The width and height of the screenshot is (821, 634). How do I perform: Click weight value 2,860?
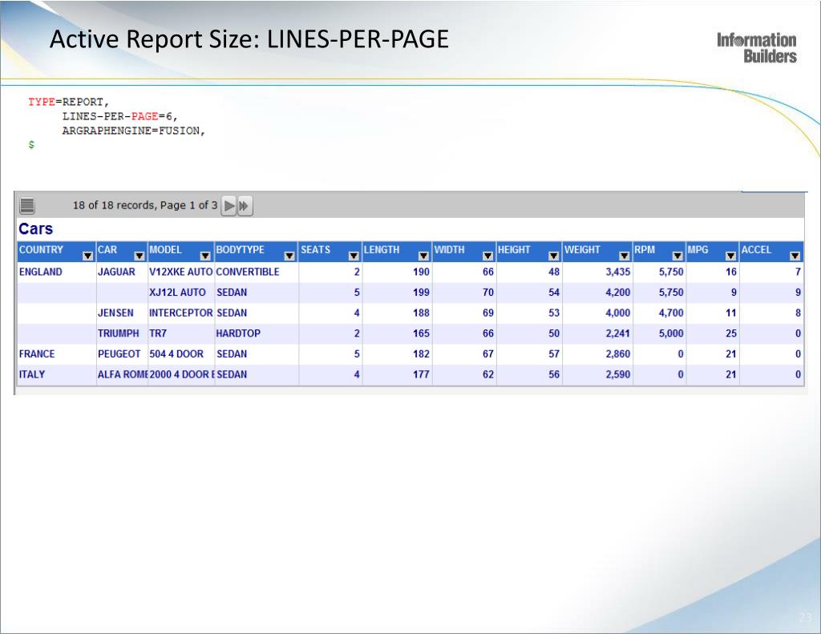coord(618,354)
